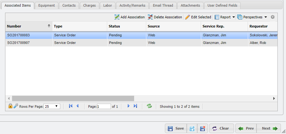Viewport: 286px width, 134px height.
Task: Click the lock icon in the pager bar
Action: click(10, 106)
